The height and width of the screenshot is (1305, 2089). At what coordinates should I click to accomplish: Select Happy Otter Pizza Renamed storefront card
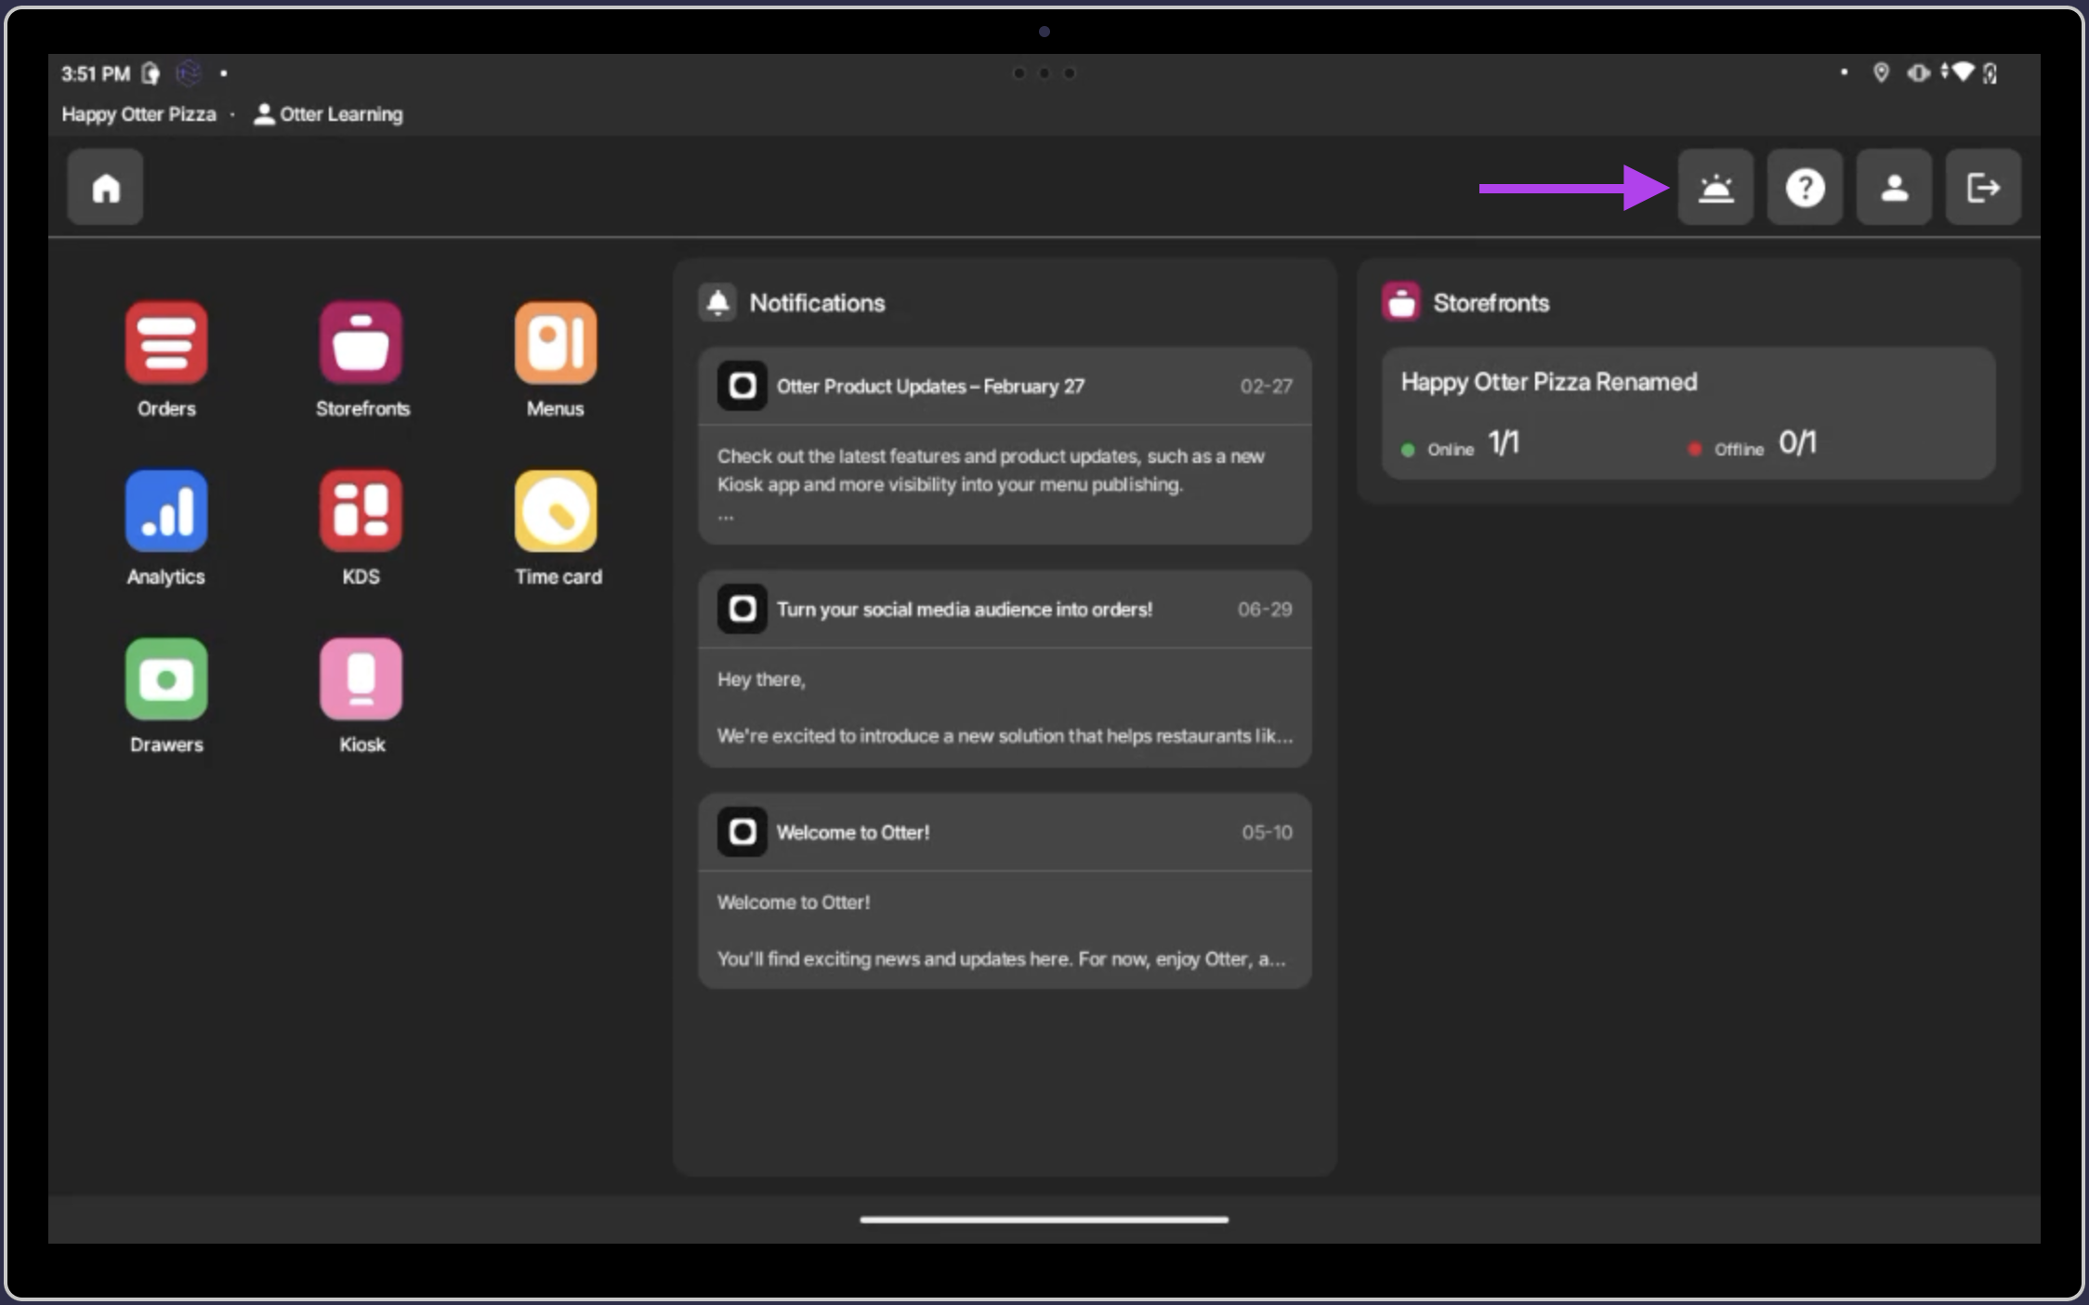(x=1688, y=414)
